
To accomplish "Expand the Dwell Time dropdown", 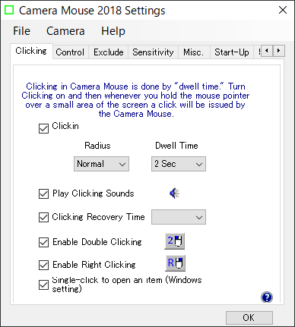I will point(179,164).
